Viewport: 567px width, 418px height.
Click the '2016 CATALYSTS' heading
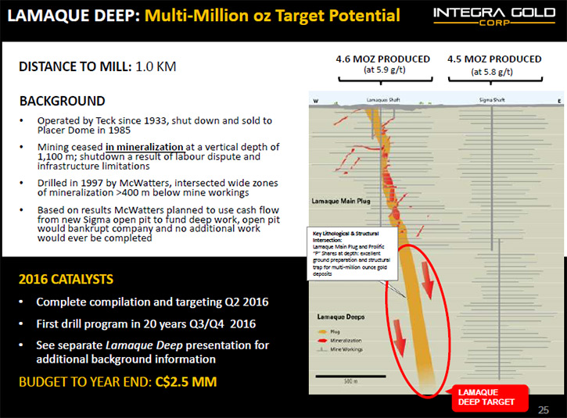66,279
